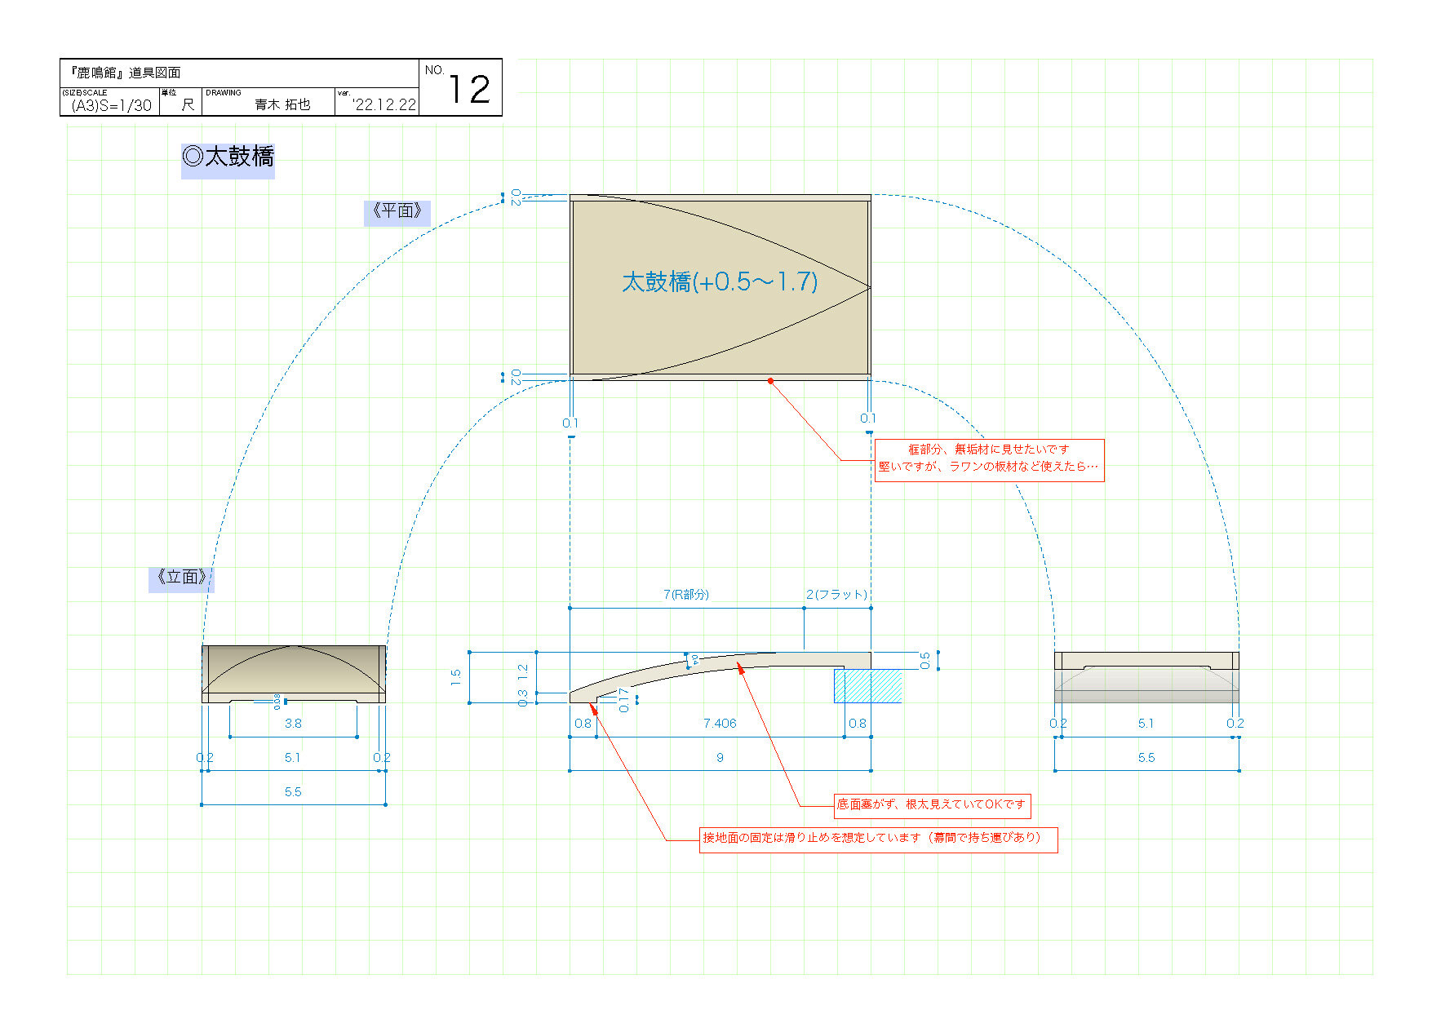Select the 太鼓橋(+0.5~1.7) text in plan view
Image resolution: width=1441 pixels, height=1032 pixels.
click(x=720, y=282)
